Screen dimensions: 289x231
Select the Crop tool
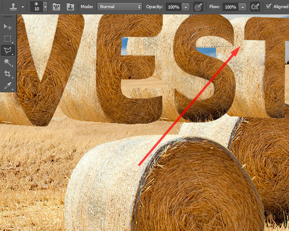click(8, 74)
